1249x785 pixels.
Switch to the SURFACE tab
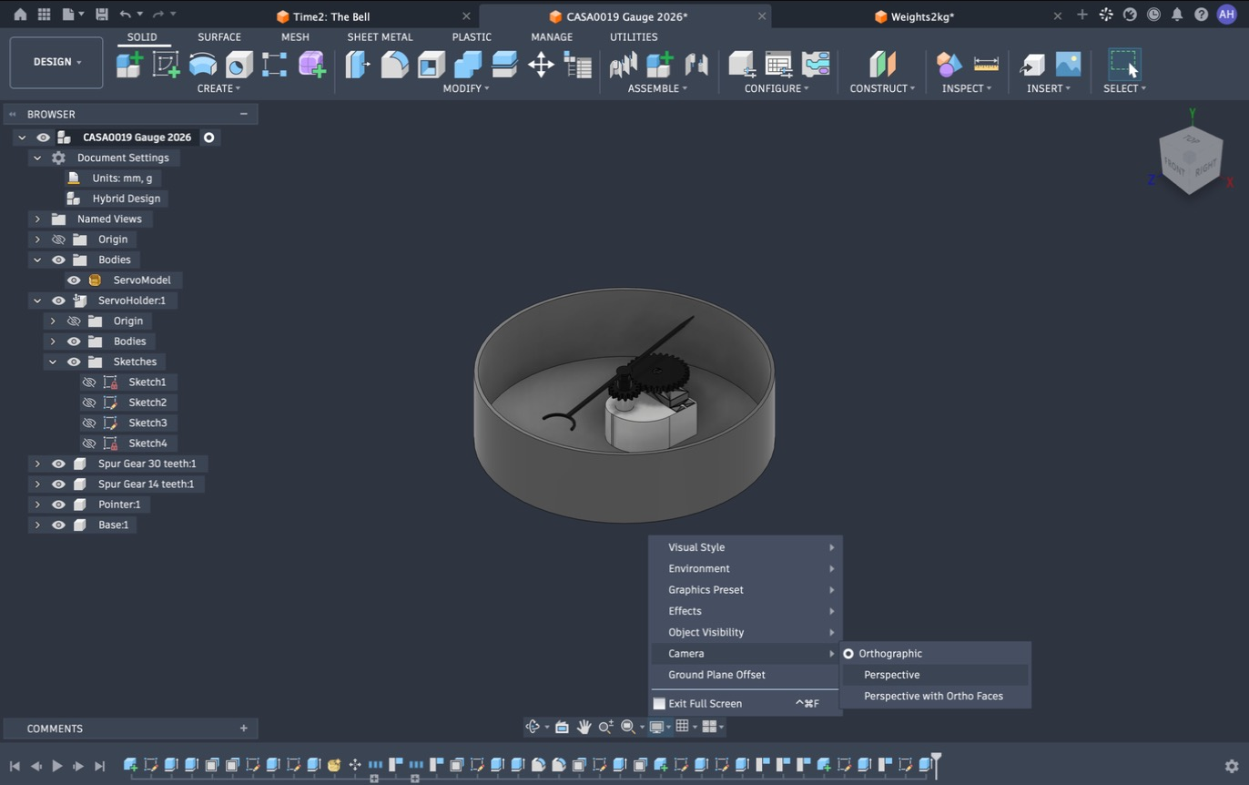click(219, 37)
